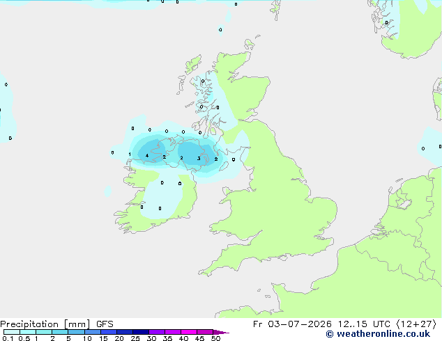Image resolution: width=442 pixels, height=341 pixels.
Task: Click the 'Fr 03-07-2026' forecast date text
Action: pyautogui.click(x=292, y=324)
